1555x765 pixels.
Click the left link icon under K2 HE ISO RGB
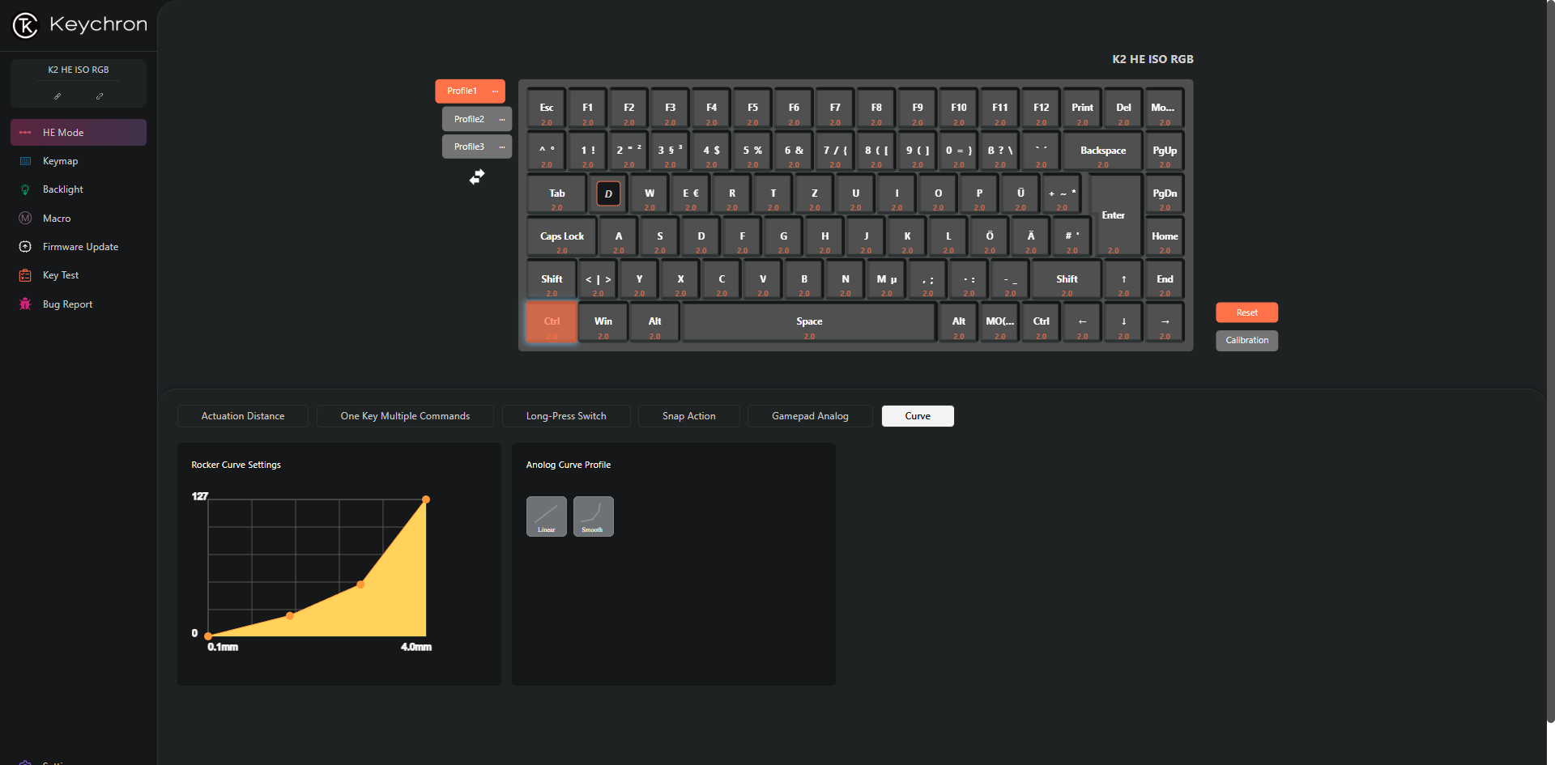pos(58,96)
